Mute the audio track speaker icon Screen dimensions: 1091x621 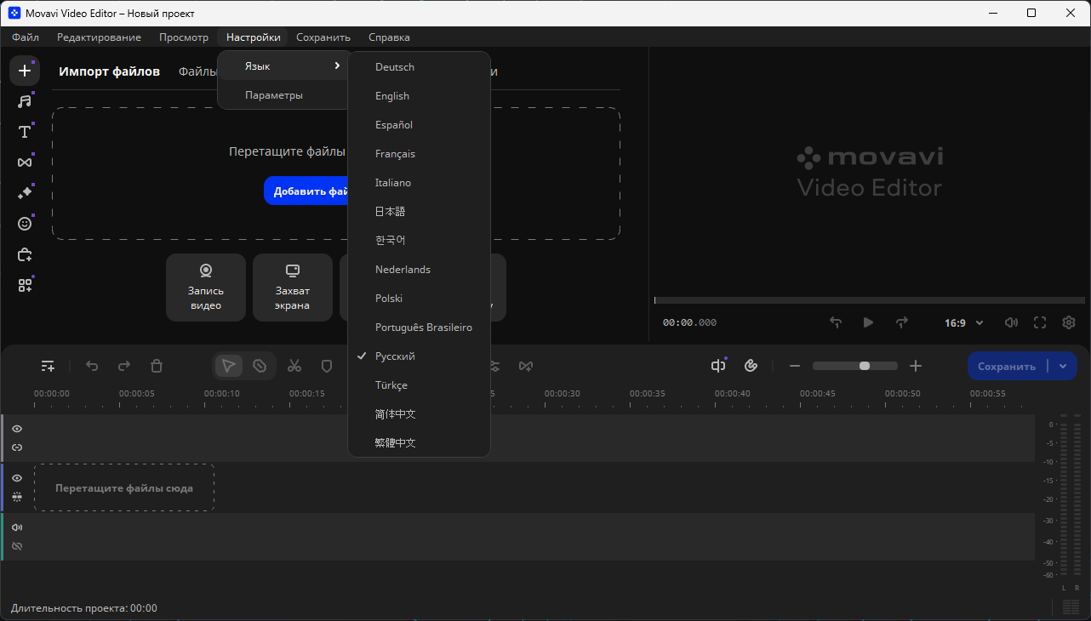(17, 527)
